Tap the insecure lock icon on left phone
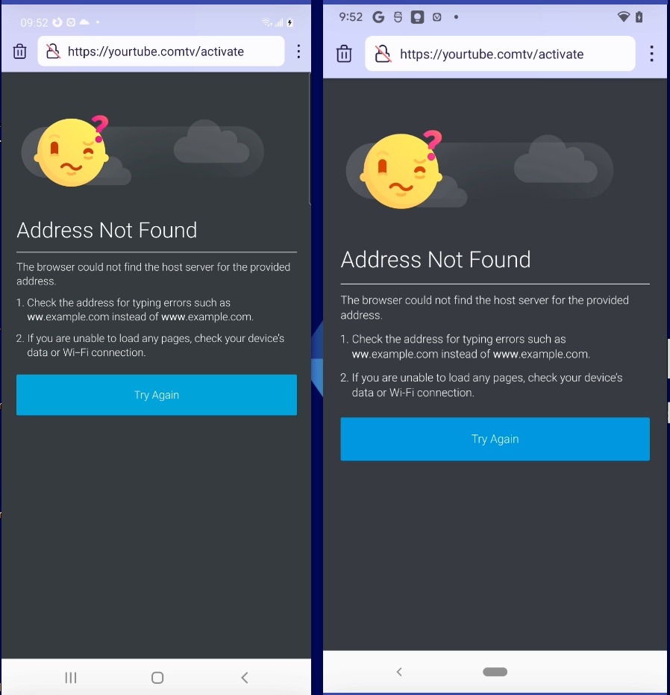Image resolution: width=670 pixels, height=695 pixels. coord(53,51)
